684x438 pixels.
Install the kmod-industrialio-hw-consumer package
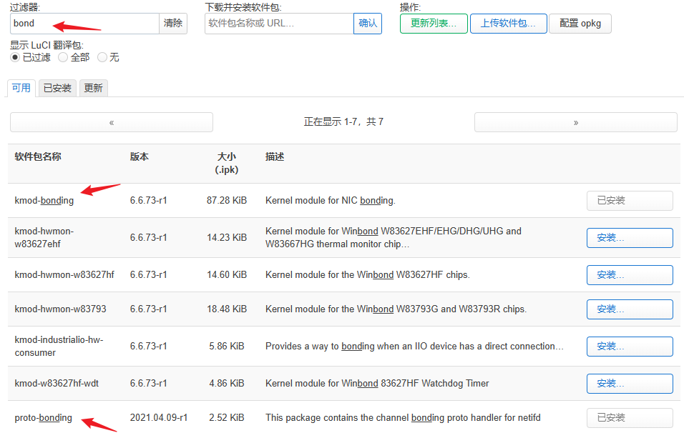630,347
